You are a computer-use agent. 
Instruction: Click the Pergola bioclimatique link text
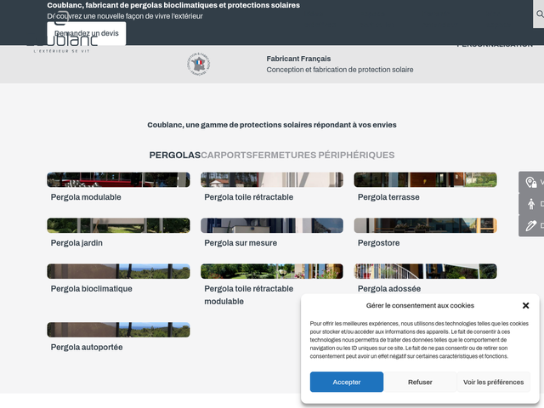[92, 289]
